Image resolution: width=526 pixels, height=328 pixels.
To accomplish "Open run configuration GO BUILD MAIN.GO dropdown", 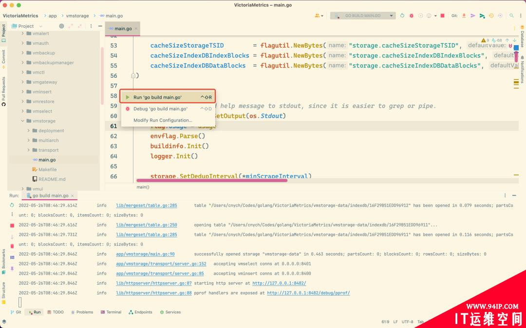I will tap(363, 16).
